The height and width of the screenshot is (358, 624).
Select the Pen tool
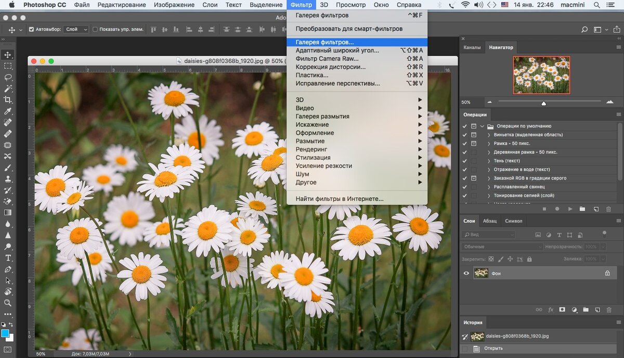(8, 269)
